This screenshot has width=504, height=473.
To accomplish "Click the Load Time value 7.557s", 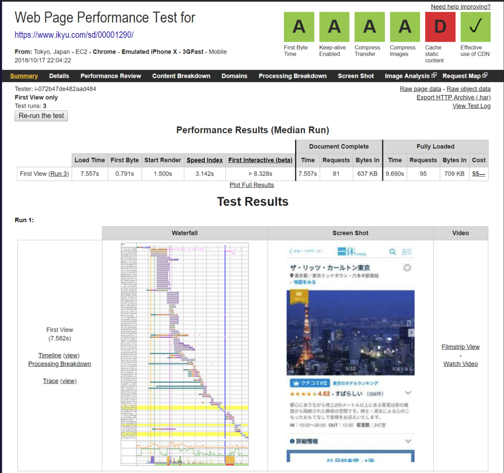I will tap(90, 174).
